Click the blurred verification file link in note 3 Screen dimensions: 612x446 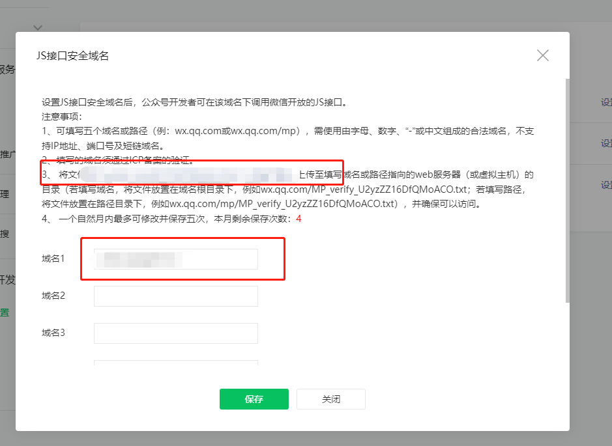[189, 175]
